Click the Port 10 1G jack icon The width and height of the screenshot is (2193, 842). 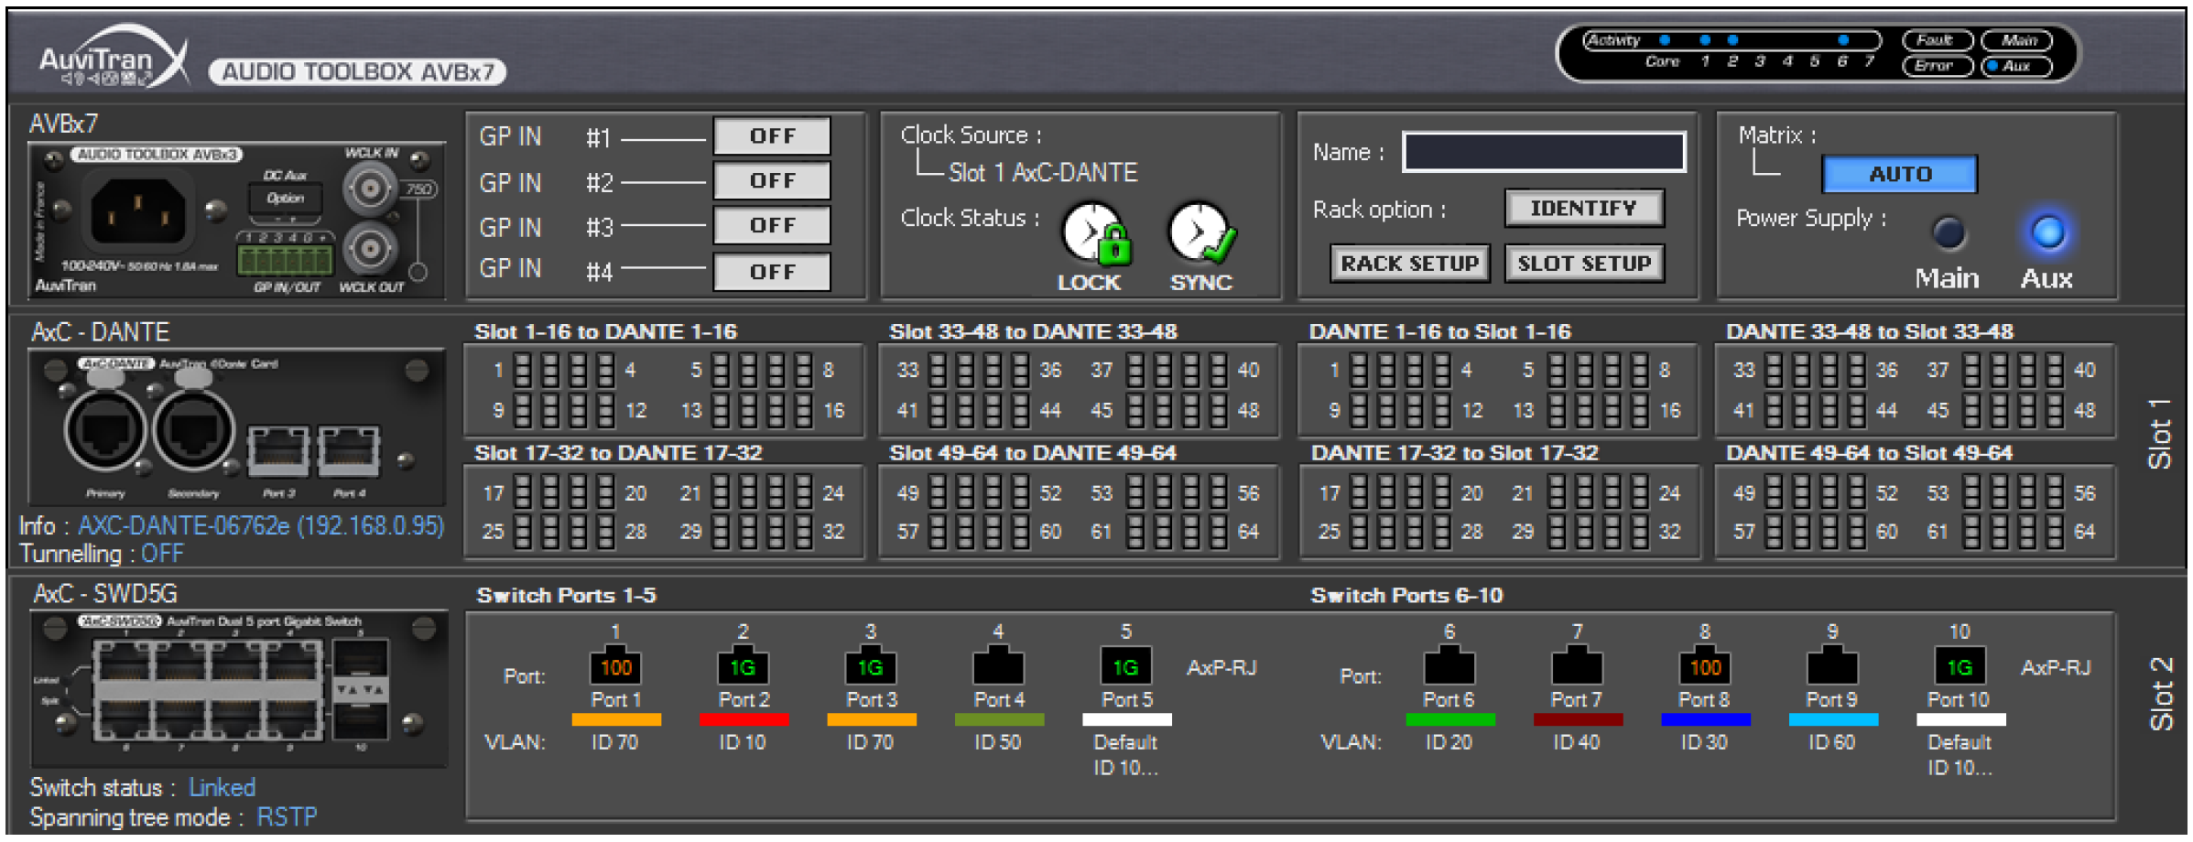1960,665
